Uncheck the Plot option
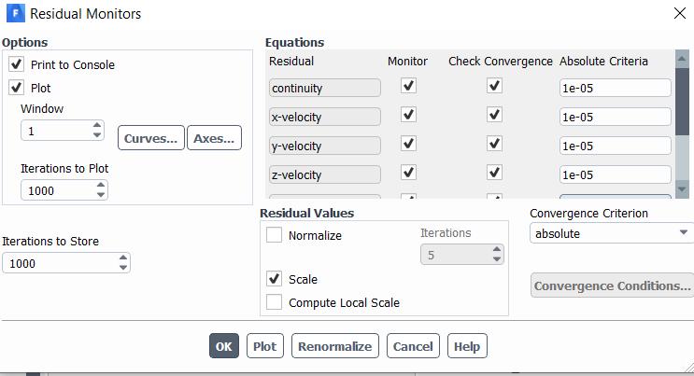Screen dimensions: 694x376 [x=16, y=89]
